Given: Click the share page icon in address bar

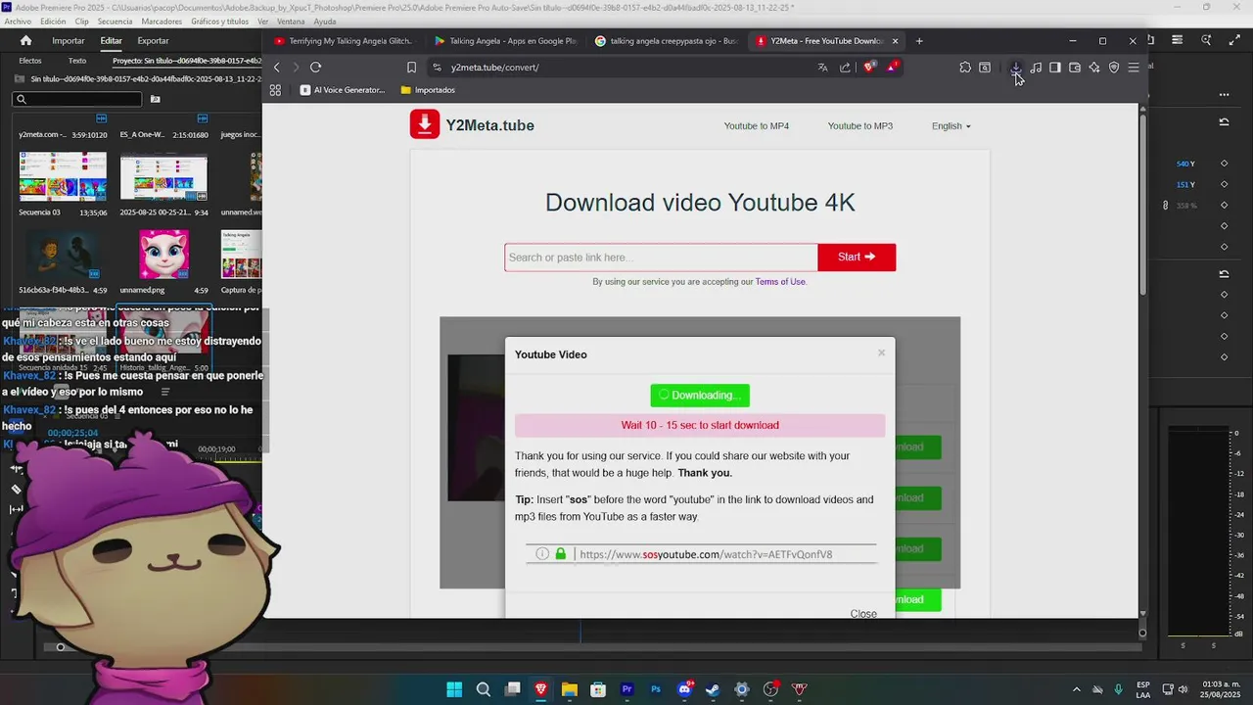Looking at the screenshot, I should 845,68.
